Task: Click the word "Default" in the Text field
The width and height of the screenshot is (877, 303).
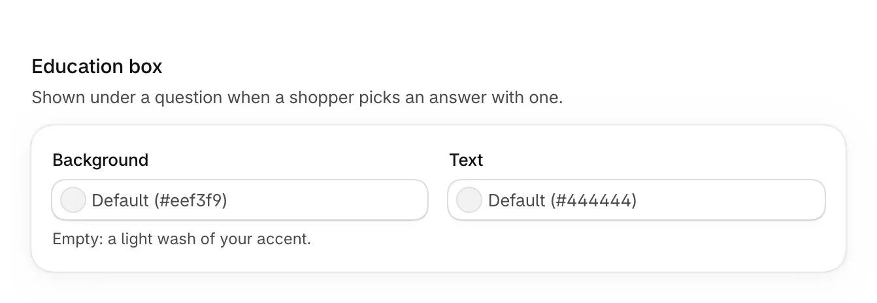Action: 517,200
